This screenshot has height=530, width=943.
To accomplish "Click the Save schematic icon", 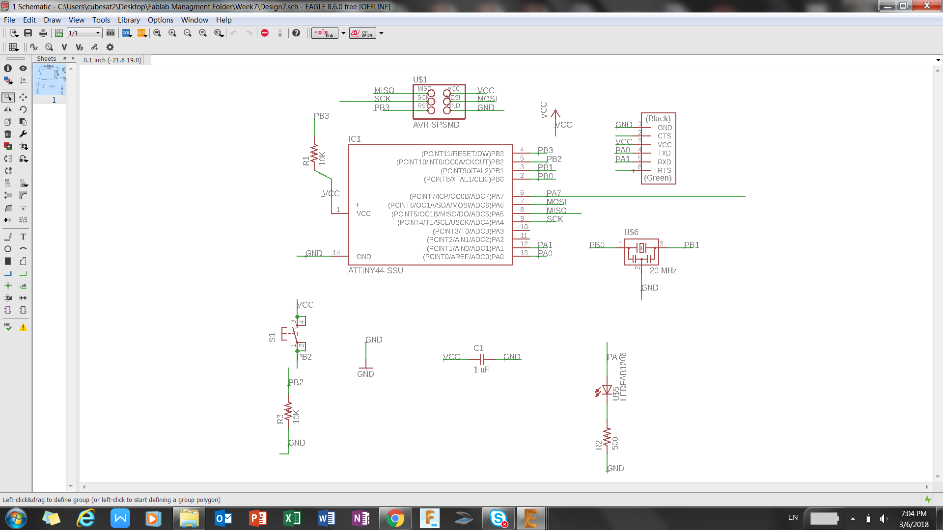I will click(x=28, y=33).
